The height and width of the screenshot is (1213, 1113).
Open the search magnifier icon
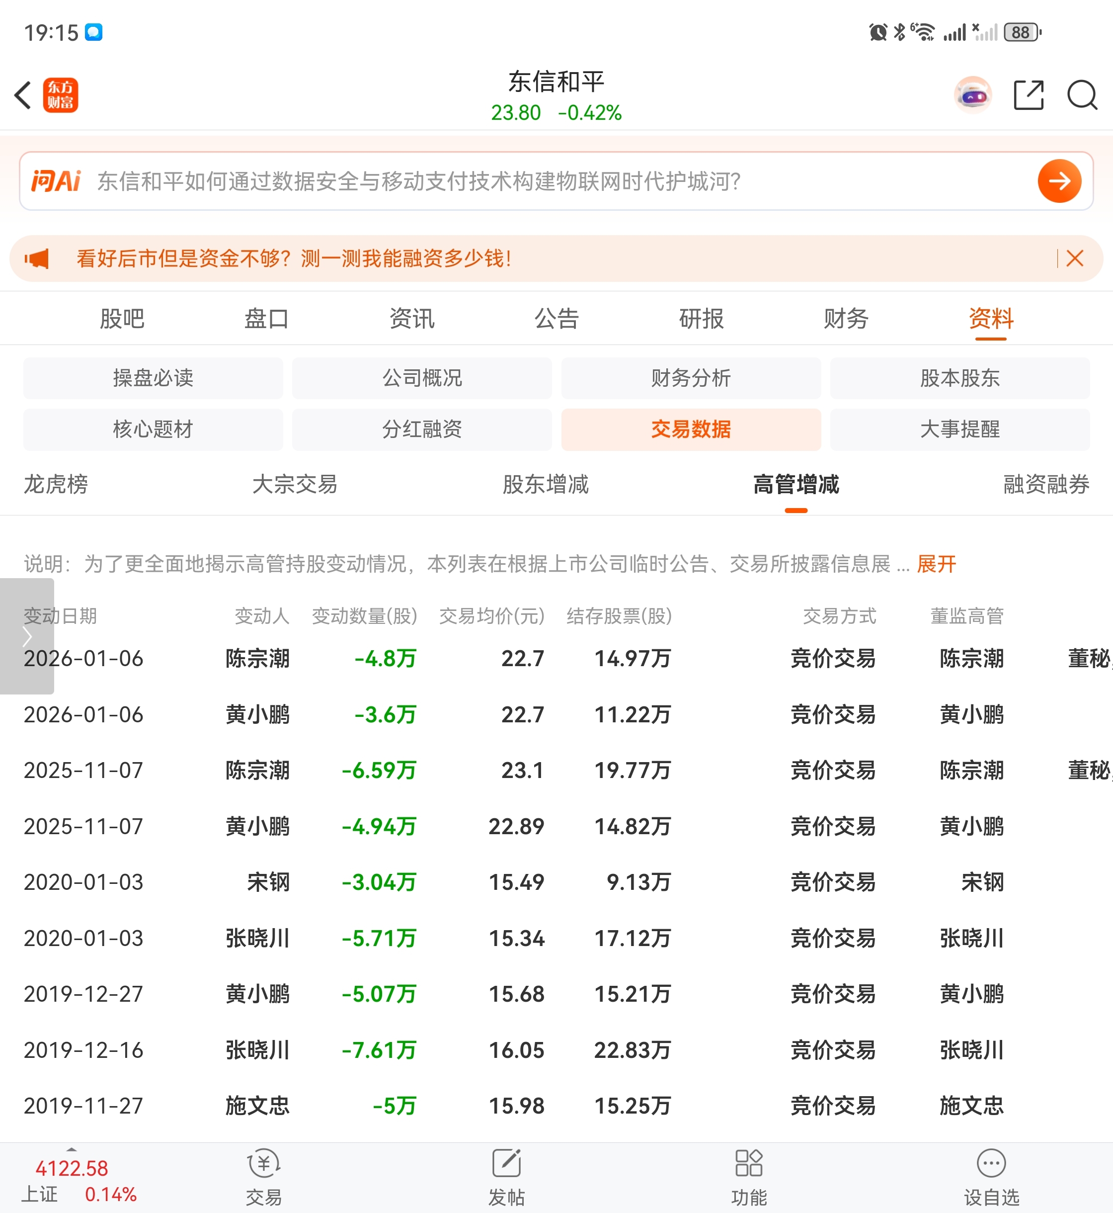coord(1082,95)
